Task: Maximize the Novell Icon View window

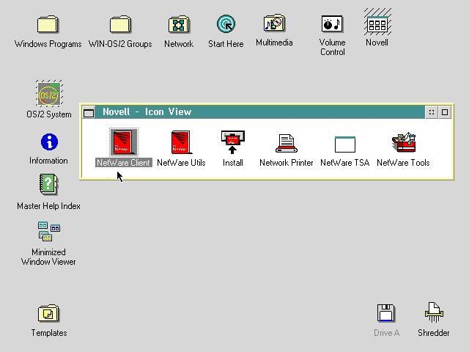Action: coord(445,112)
